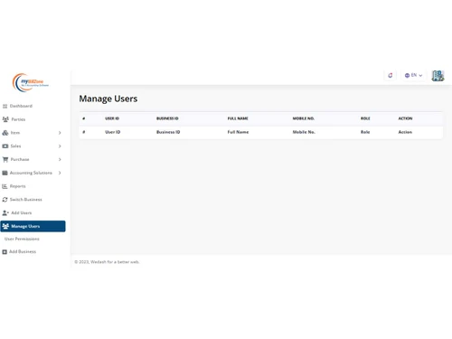This screenshot has width=452, height=339.
Task: Click the 'Business ID' table cell
Action: tap(168, 132)
